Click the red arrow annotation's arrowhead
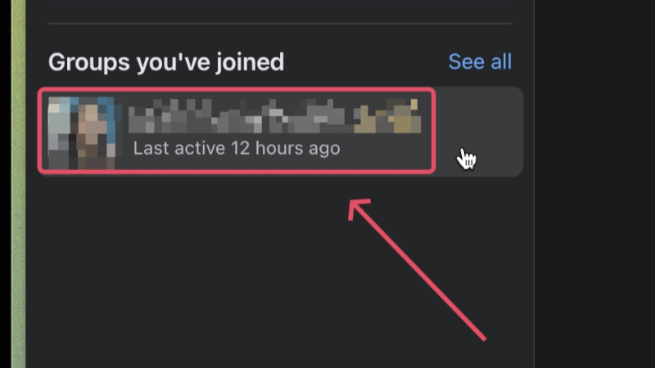 click(x=357, y=208)
